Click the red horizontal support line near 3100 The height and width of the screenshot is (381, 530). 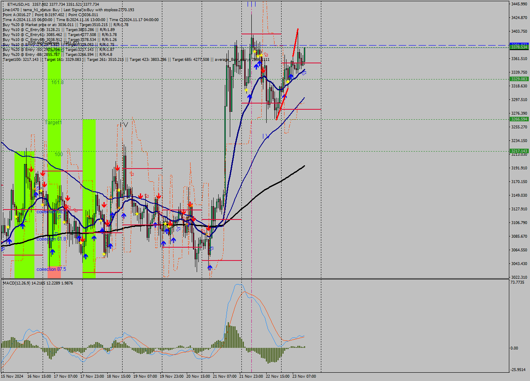[222, 219]
